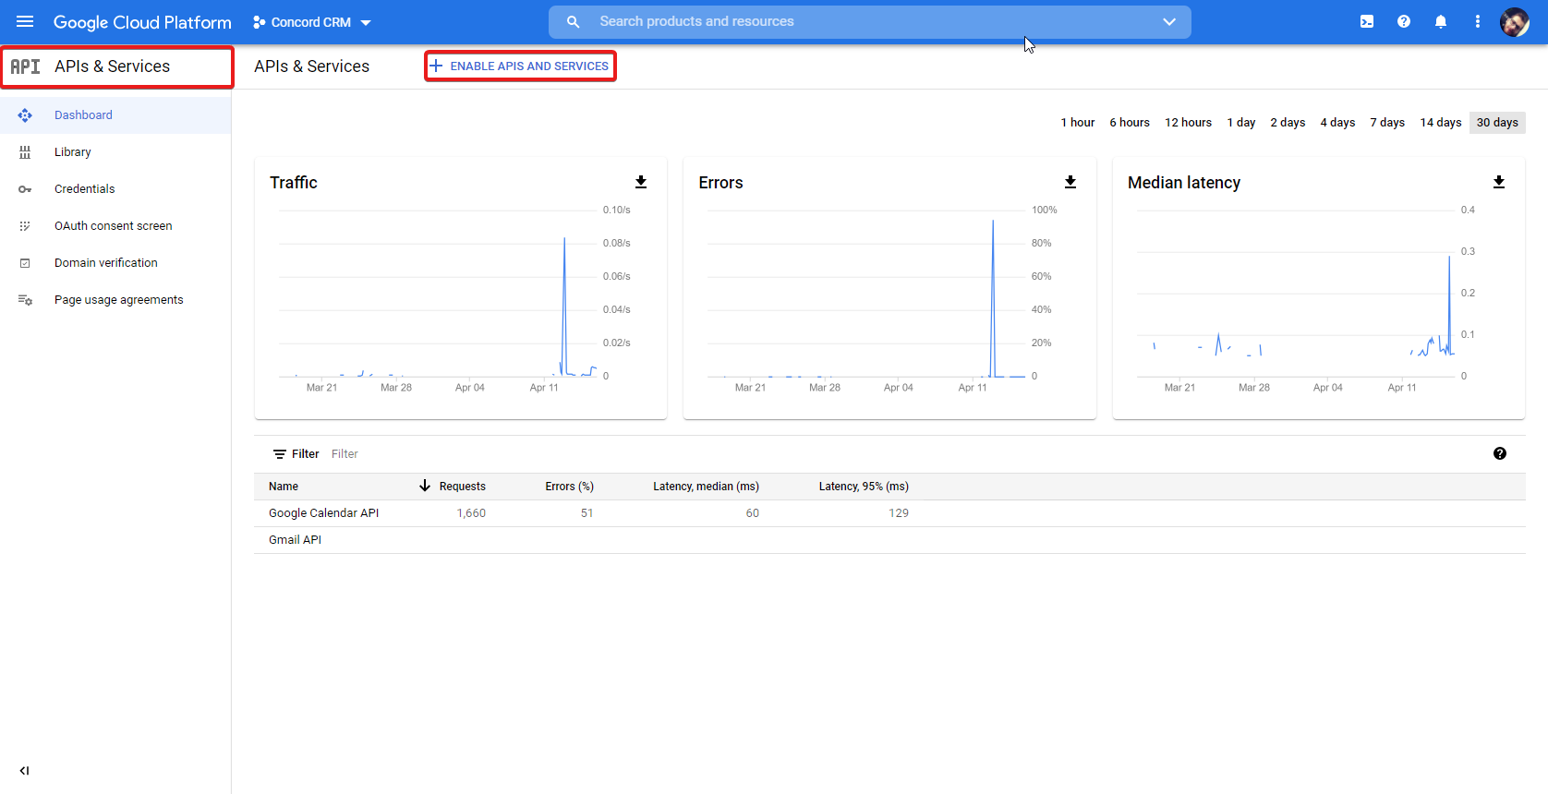Open the Google Calendar API row
The image size is (1548, 794).
point(889,513)
